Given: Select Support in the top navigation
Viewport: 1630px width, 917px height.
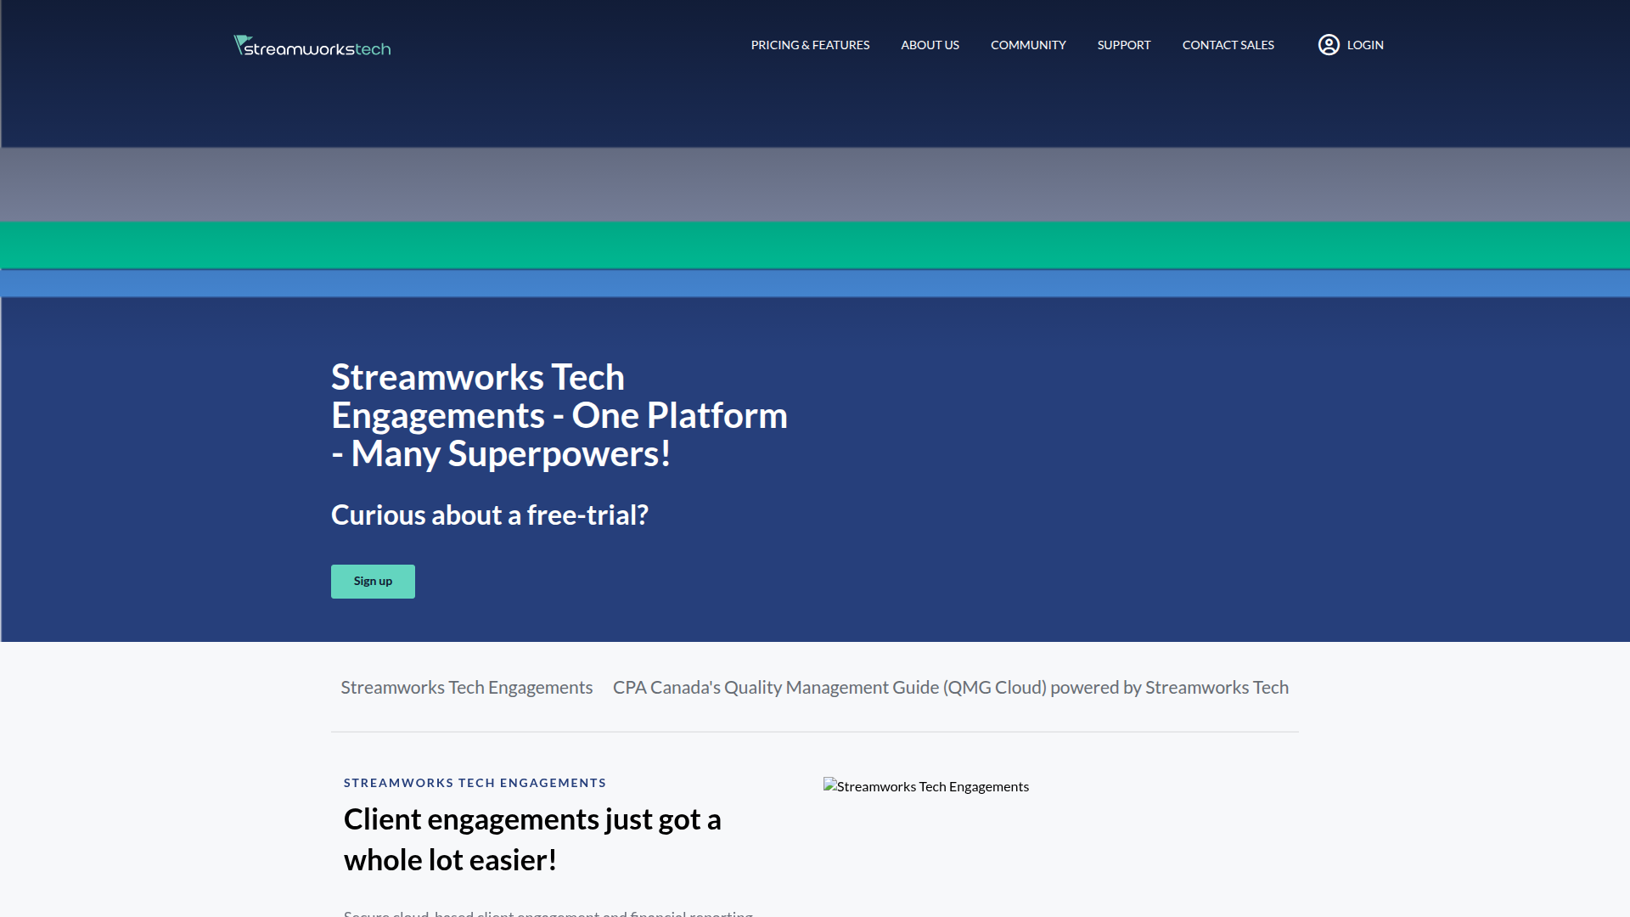Looking at the screenshot, I should 1123,45.
